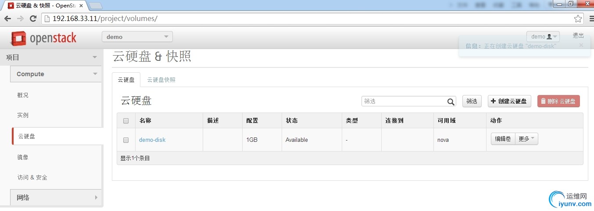Click the 退出 logout link
The height and width of the screenshot is (211, 594).
coord(578,35)
